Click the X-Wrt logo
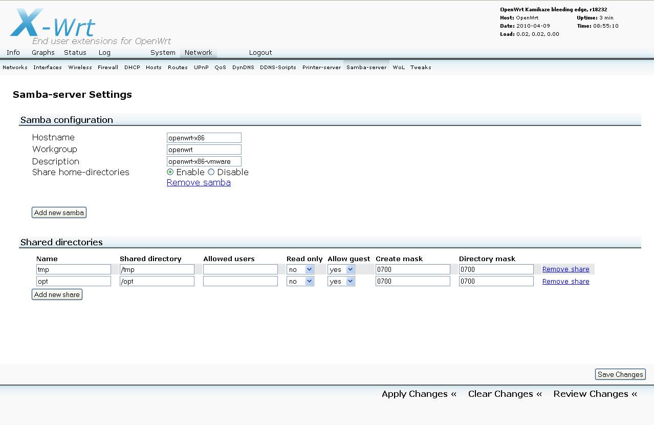 click(53, 23)
